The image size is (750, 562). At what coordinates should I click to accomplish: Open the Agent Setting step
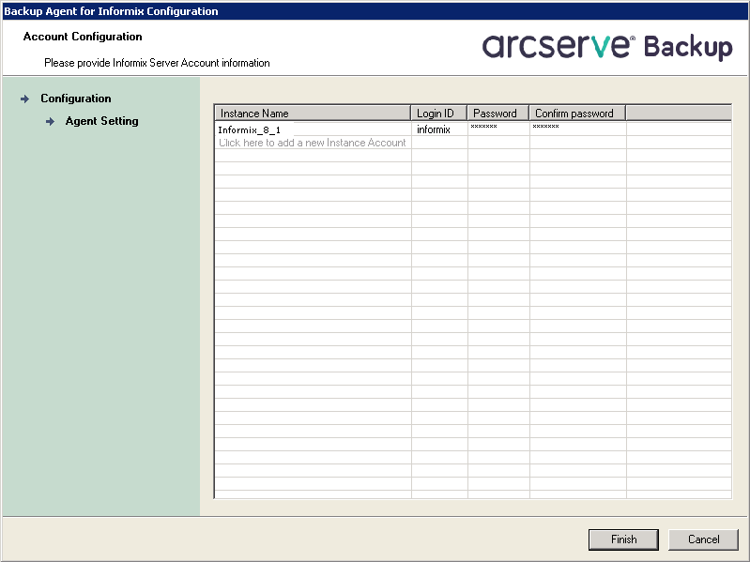(102, 121)
